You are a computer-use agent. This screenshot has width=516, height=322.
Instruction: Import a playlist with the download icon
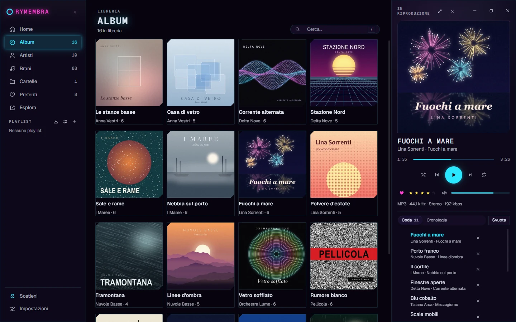tap(56, 122)
